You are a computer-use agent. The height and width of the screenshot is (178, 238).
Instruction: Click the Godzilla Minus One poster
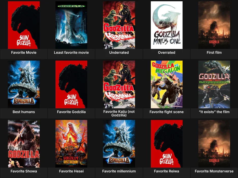coord(167,25)
